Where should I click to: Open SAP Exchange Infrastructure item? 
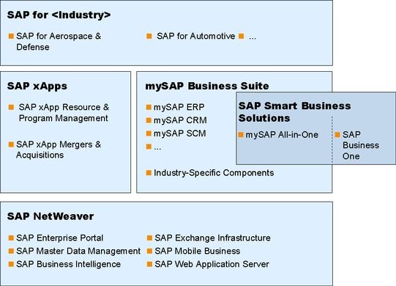[213, 238]
